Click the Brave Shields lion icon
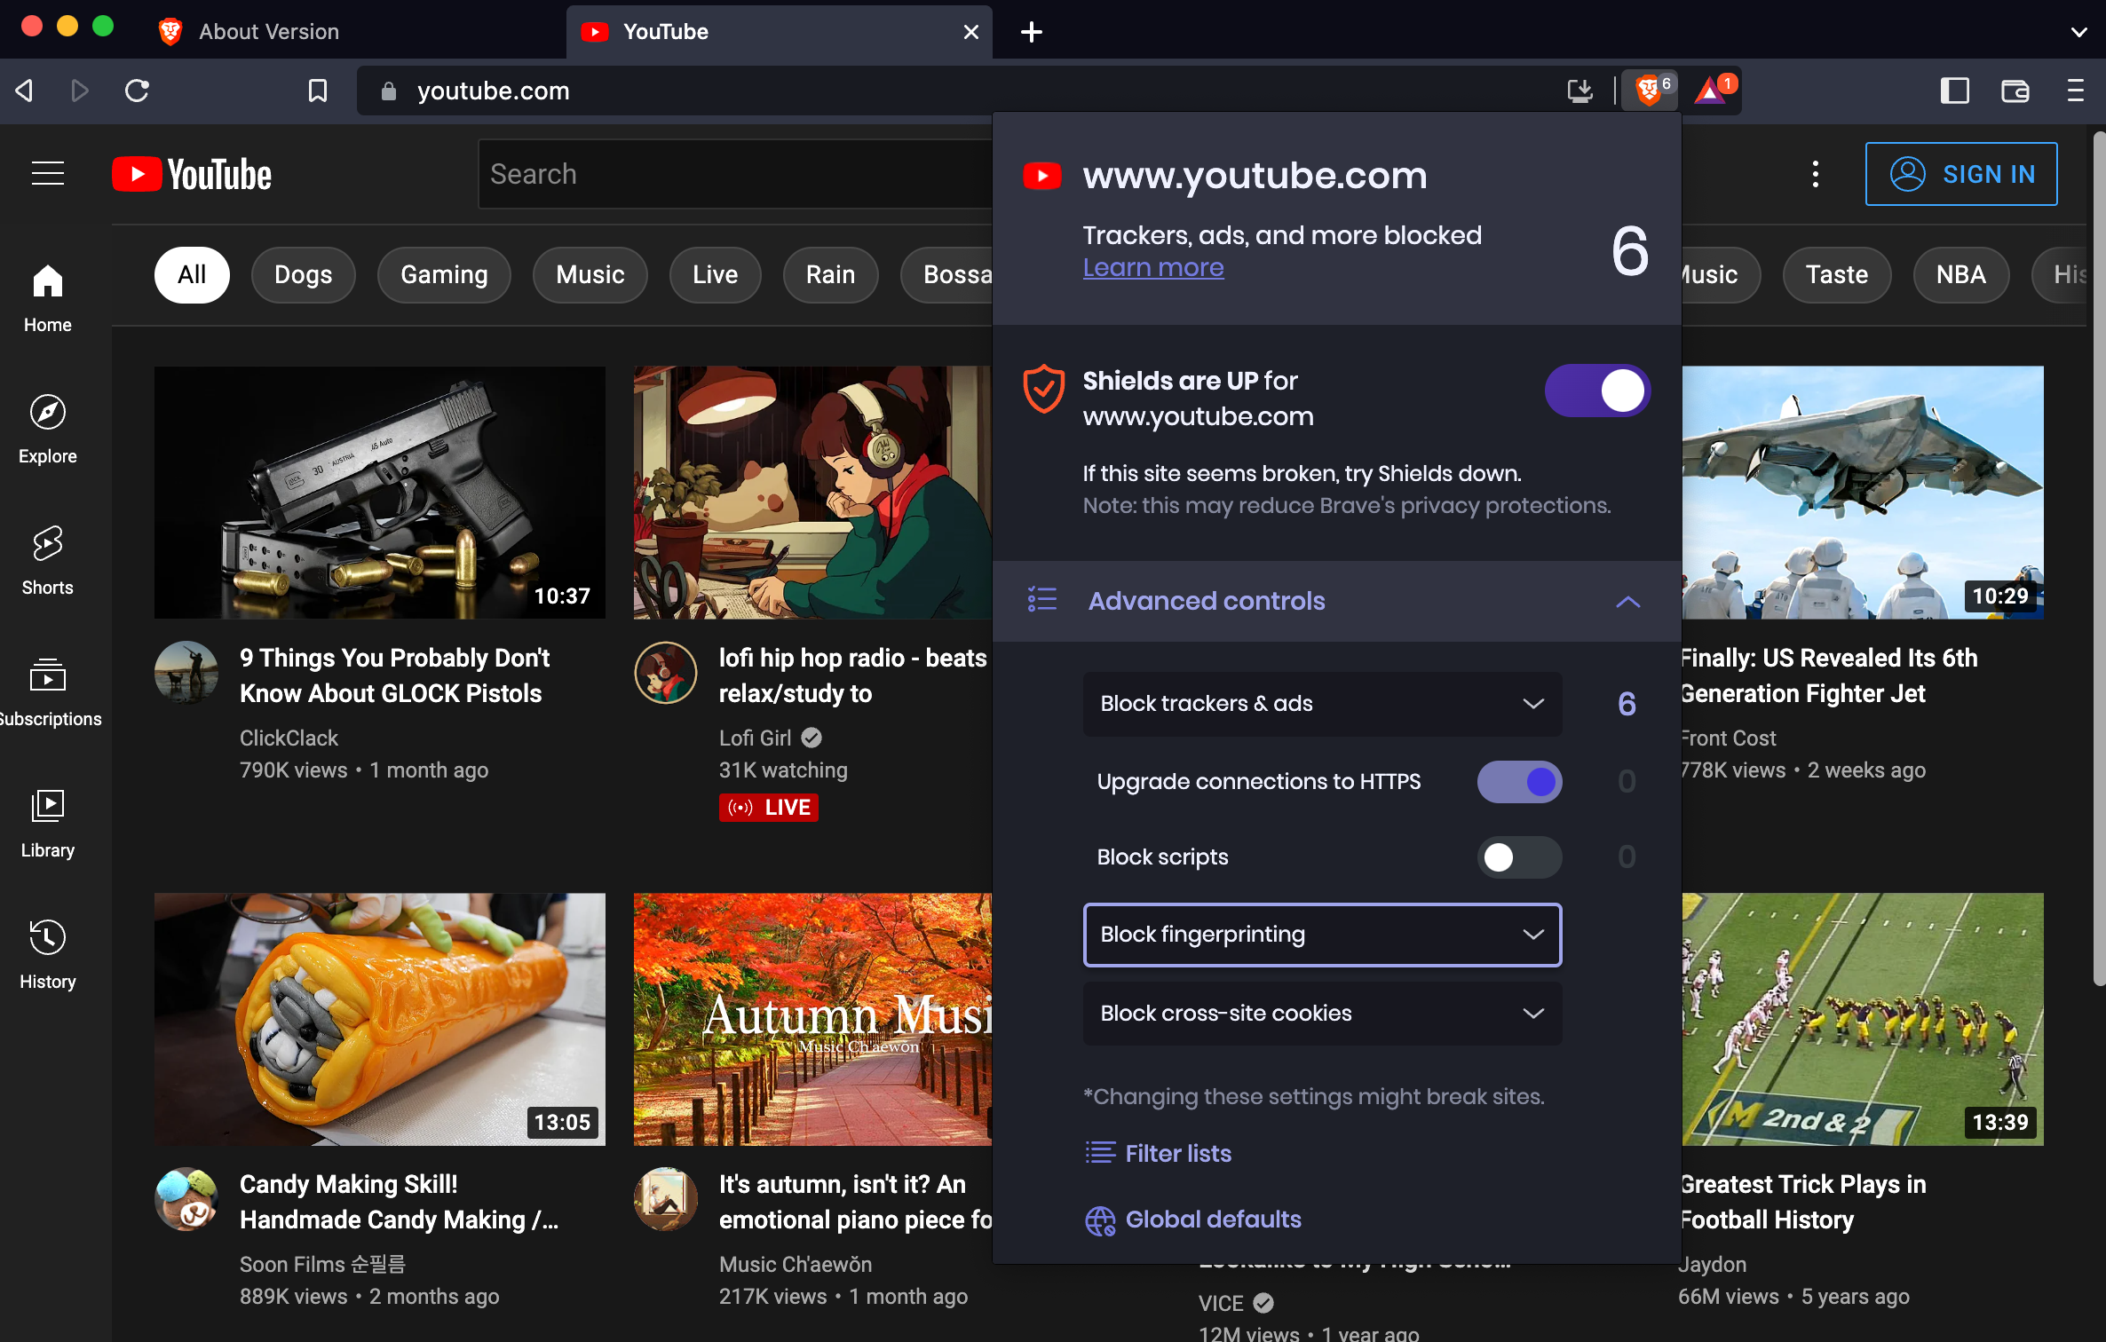This screenshot has height=1342, width=2106. coord(1648,91)
